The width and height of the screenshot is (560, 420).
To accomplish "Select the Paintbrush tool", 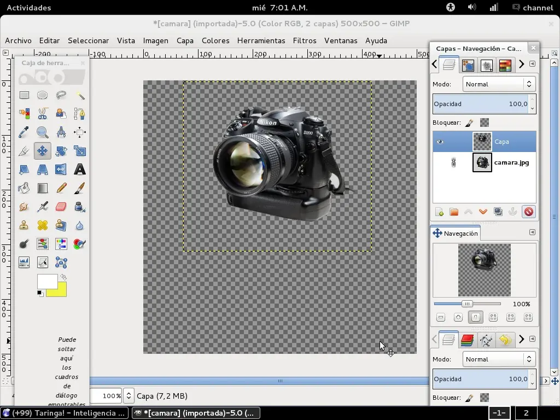I will tap(80, 188).
